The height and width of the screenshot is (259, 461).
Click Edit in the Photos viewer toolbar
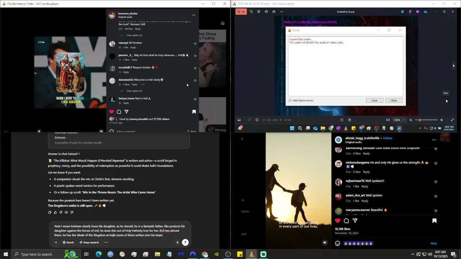(x=241, y=12)
